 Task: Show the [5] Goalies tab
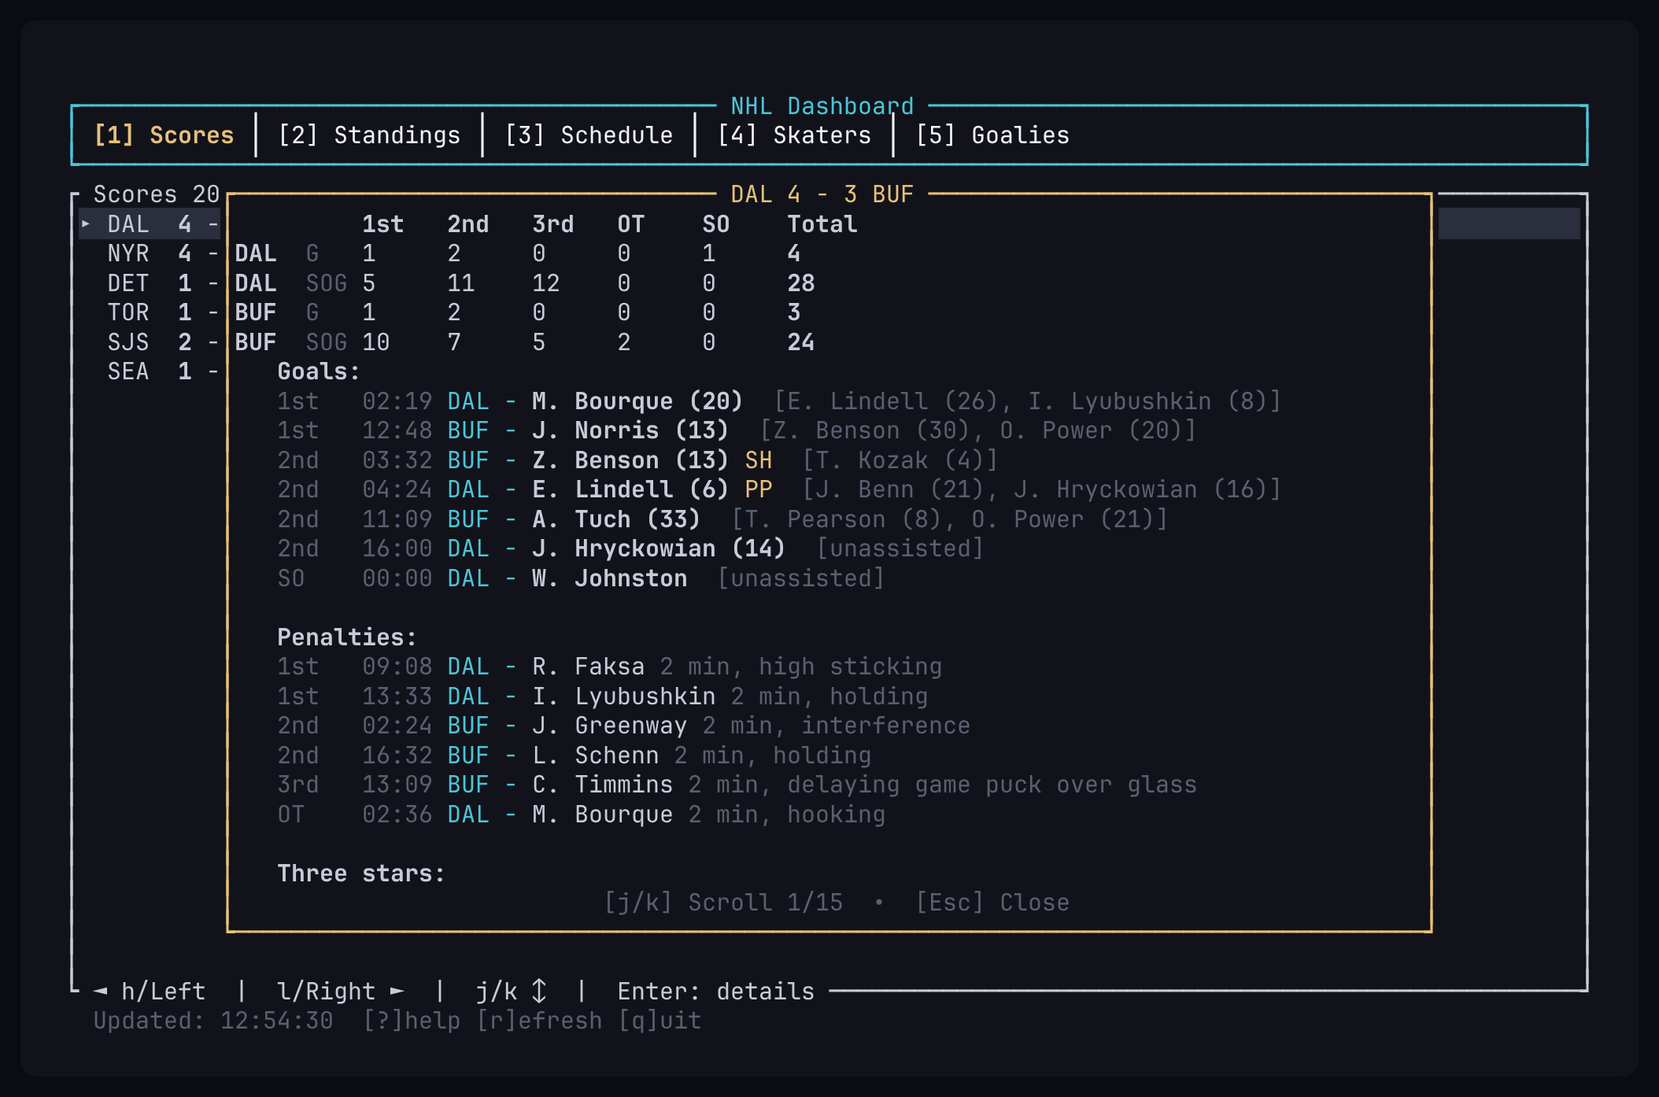(x=992, y=135)
